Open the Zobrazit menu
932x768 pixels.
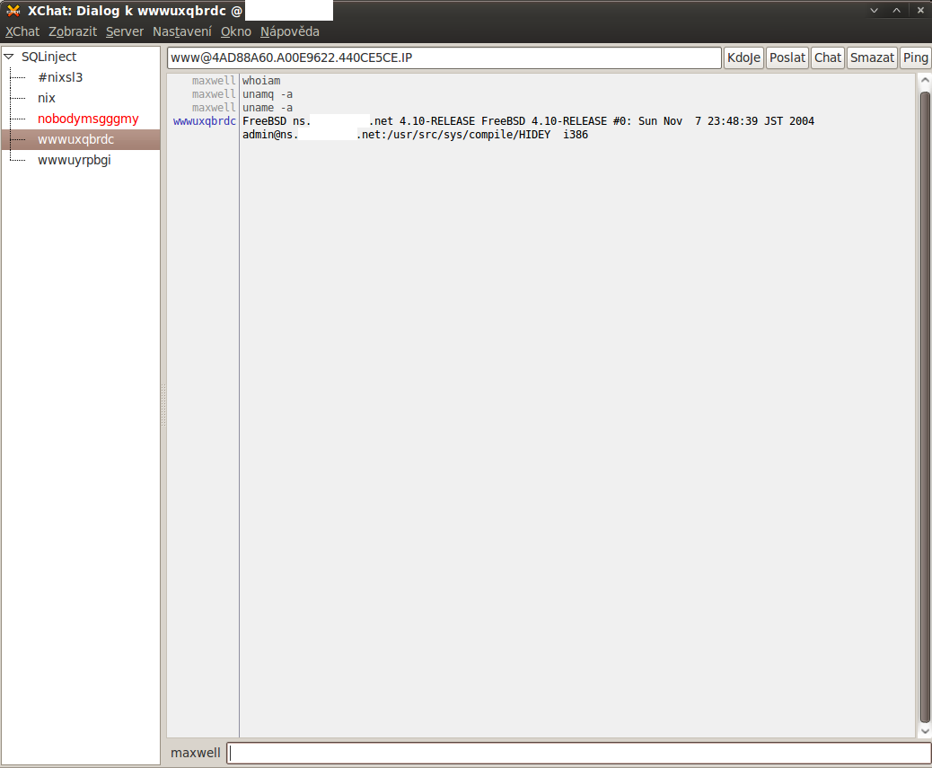pyautogui.click(x=73, y=31)
